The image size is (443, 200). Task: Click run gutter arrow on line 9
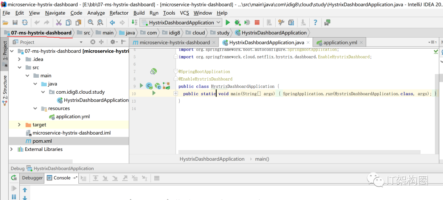pos(142,85)
